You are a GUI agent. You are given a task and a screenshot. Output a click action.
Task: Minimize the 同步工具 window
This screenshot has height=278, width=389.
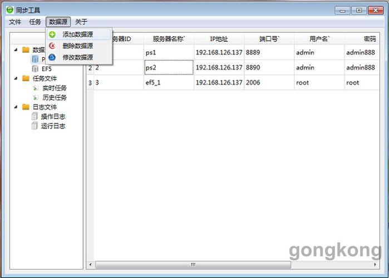342,11
